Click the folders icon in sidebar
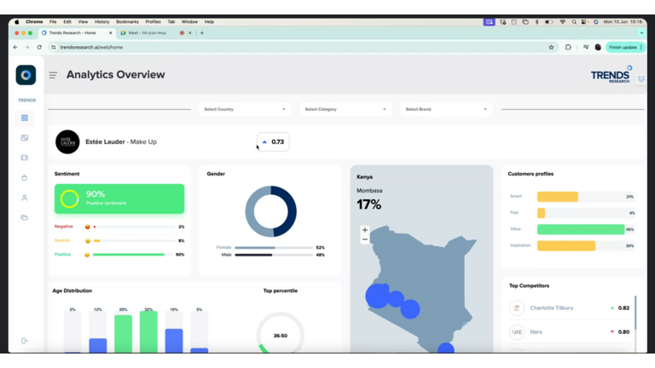The image size is (655, 368). point(25,218)
